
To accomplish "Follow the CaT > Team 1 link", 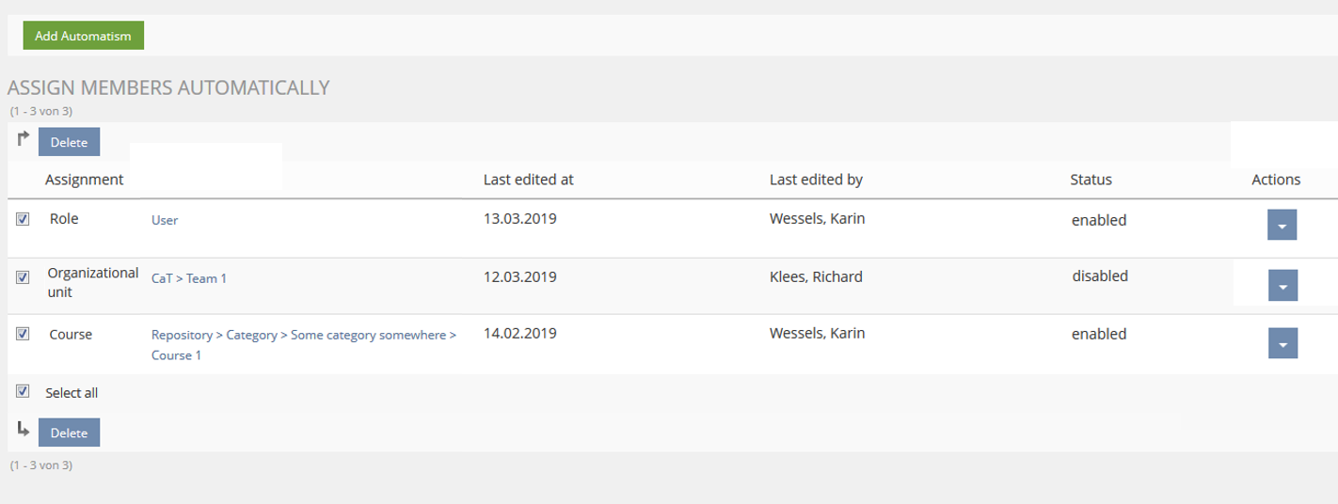I will coord(189,278).
